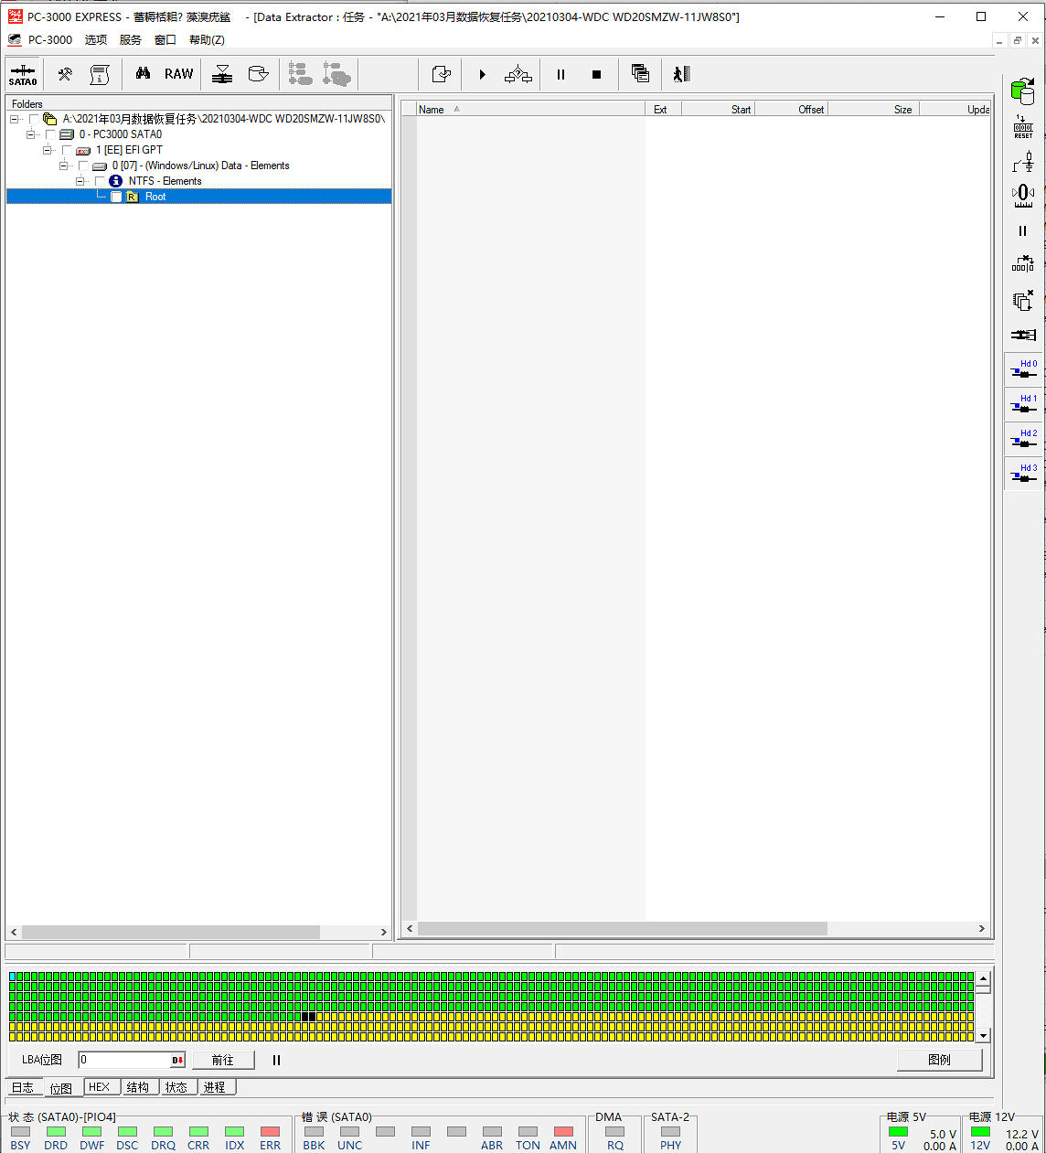
Task: Open the PC-3000 menu
Action: click(49, 40)
